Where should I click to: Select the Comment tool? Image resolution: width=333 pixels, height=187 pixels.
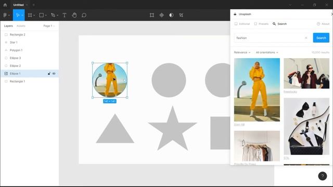point(84,15)
